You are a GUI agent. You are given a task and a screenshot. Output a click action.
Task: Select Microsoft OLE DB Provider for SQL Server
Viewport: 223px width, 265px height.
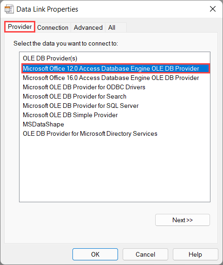tap(80, 106)
